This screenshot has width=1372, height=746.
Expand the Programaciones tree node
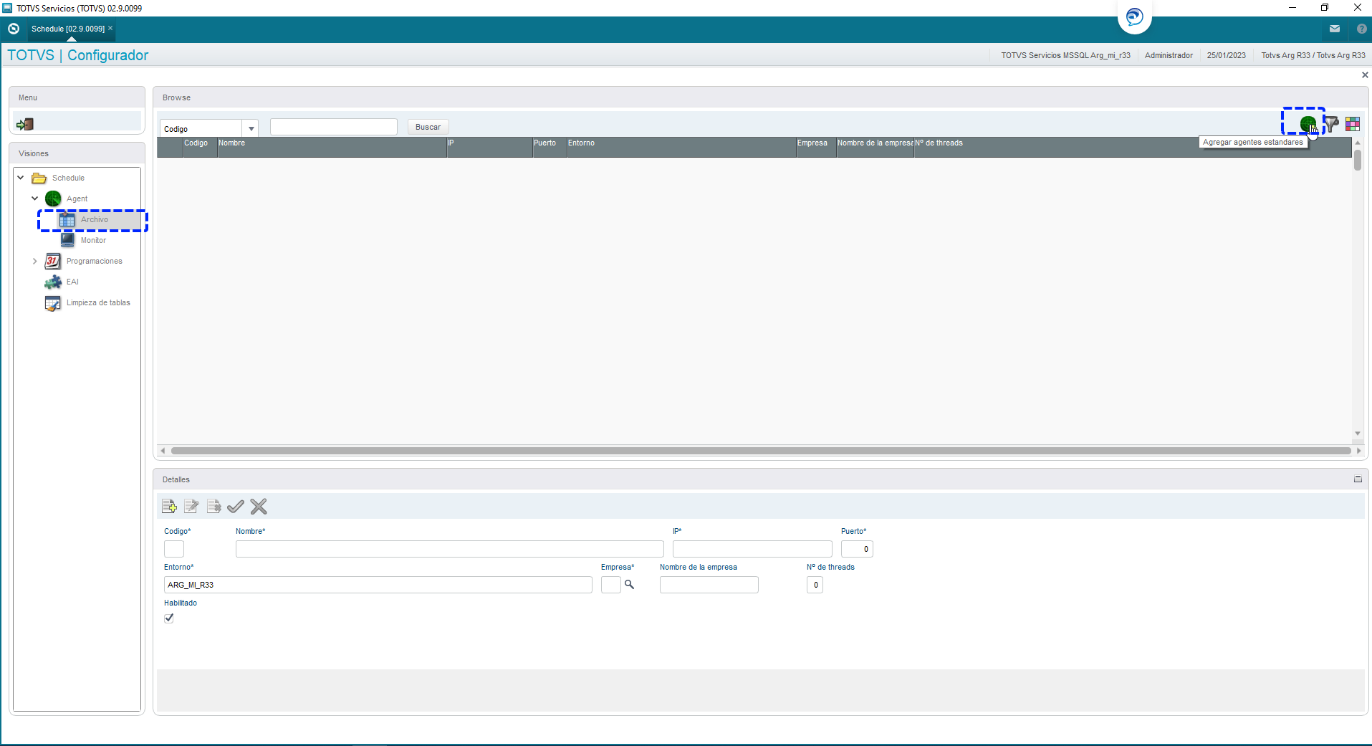(35, 261)
